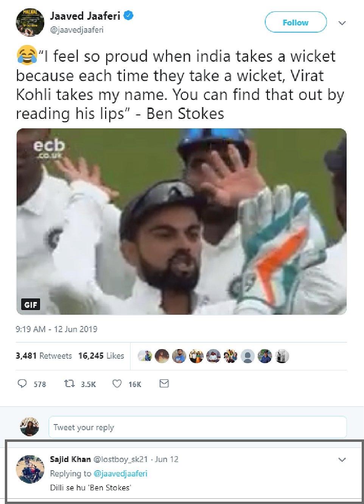This screenshot has height=504, width=364.
Task: Like the tweet with heart icon
Action: [x=117, y=384]
